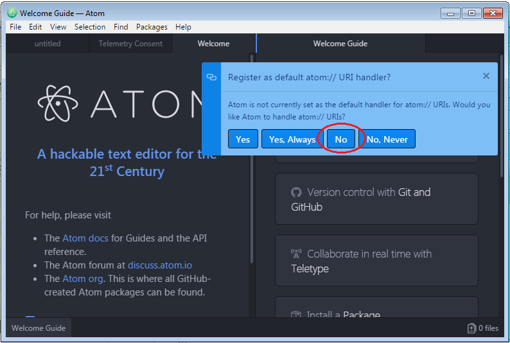The width and height of the screenshot is (510, 343).
Task: Maximize the Atom window
Action: 471,13
